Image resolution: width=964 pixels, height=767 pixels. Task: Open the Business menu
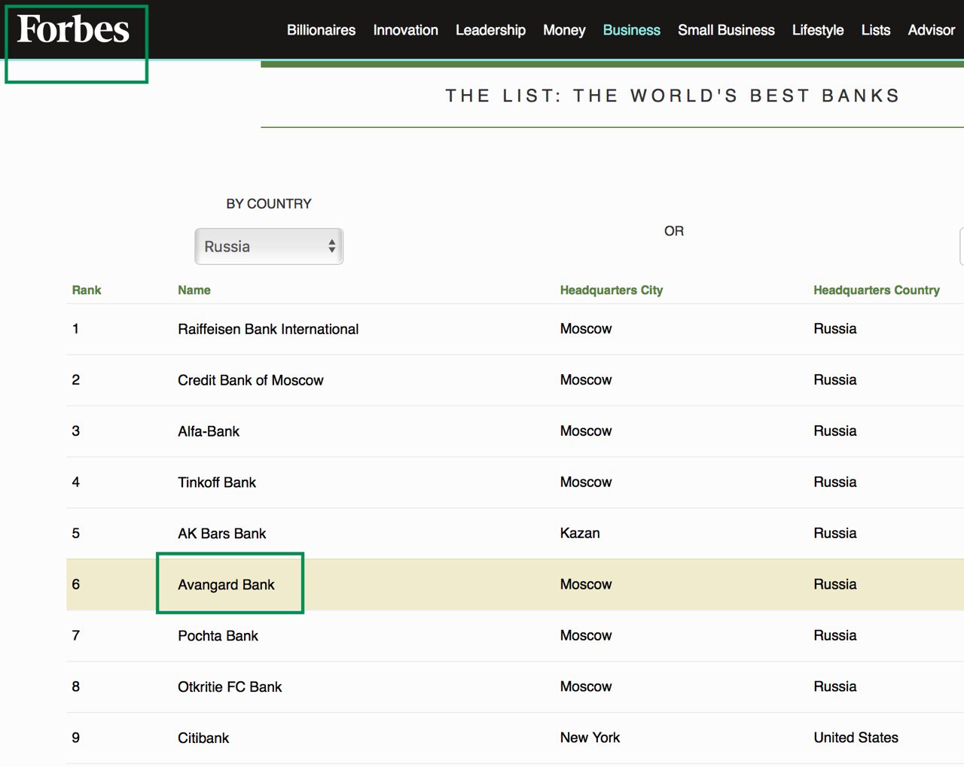631,30
